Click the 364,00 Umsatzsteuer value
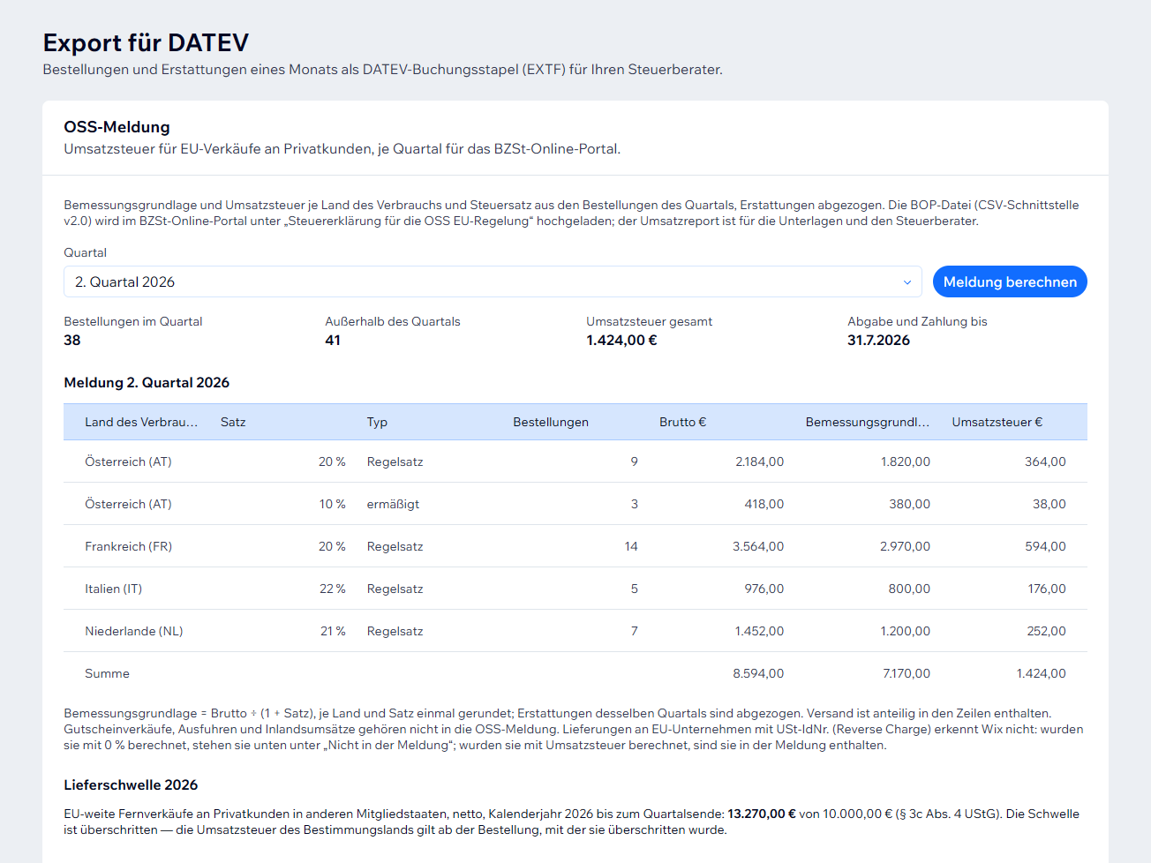Image resolution: width=1151 pixels, height=863 pixels. (1045, 462)
